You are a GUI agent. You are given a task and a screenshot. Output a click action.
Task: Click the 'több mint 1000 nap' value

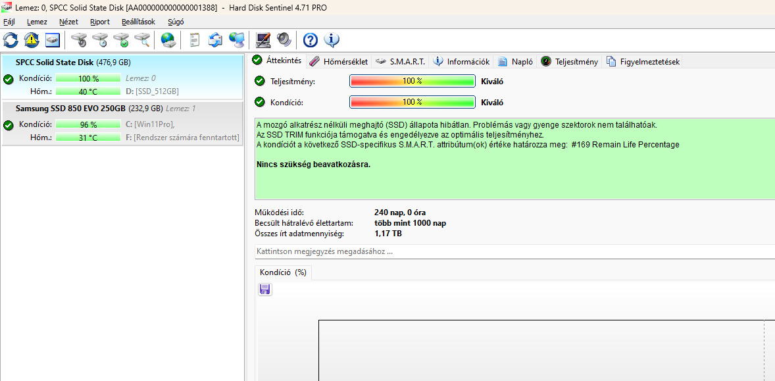click(x=411, y=223)
